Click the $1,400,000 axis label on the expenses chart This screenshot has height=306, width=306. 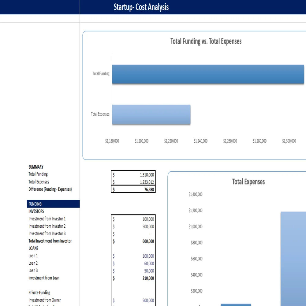tap(196, 194)
